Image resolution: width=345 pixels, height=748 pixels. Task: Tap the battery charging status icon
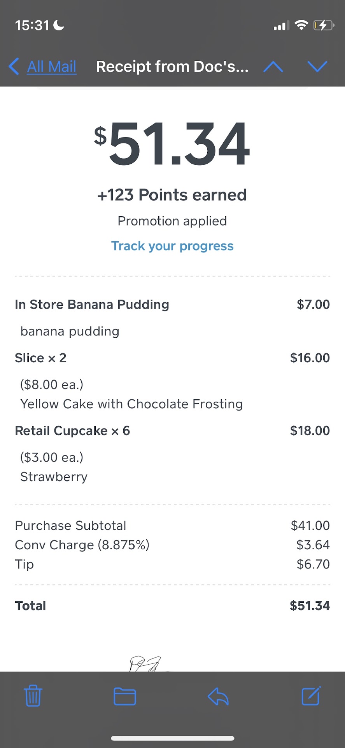[x=324, y=26]
